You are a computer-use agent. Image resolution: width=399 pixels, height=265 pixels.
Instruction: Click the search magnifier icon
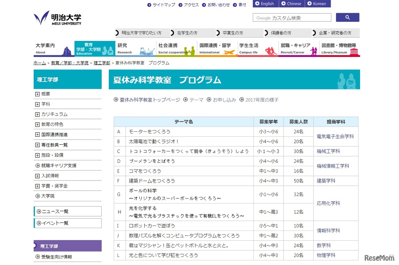347,17
